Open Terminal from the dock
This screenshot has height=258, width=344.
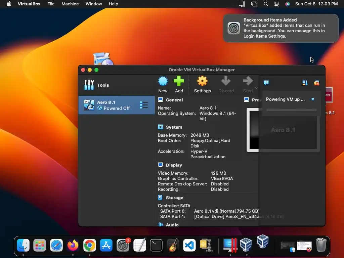point(156,245)
